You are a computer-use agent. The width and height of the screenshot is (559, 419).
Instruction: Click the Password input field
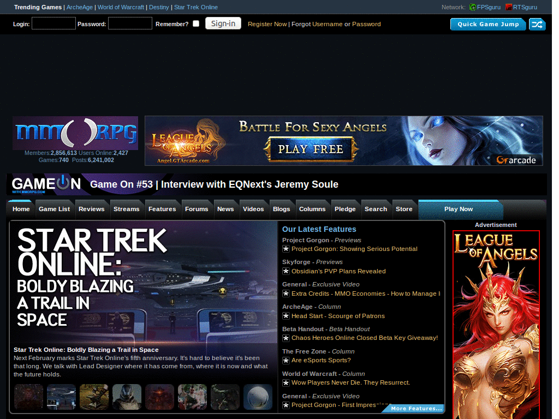[x=130, y=23]
